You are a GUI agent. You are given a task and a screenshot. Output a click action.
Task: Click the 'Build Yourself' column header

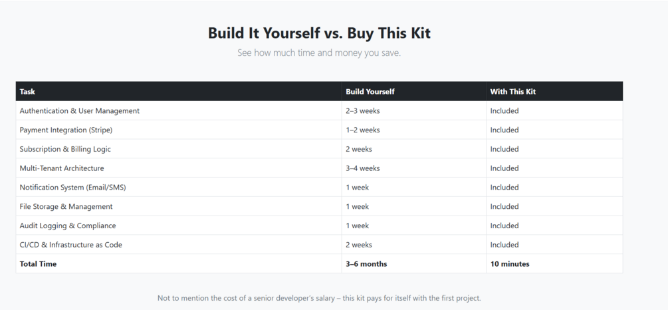(370, 92)
